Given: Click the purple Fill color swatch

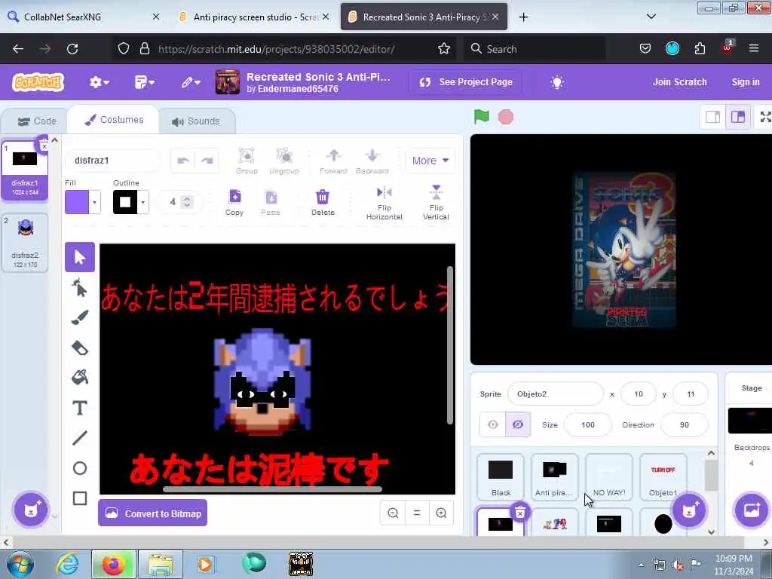Looking at the screenshot, I should pyautogui.click(x=78, y=202).
